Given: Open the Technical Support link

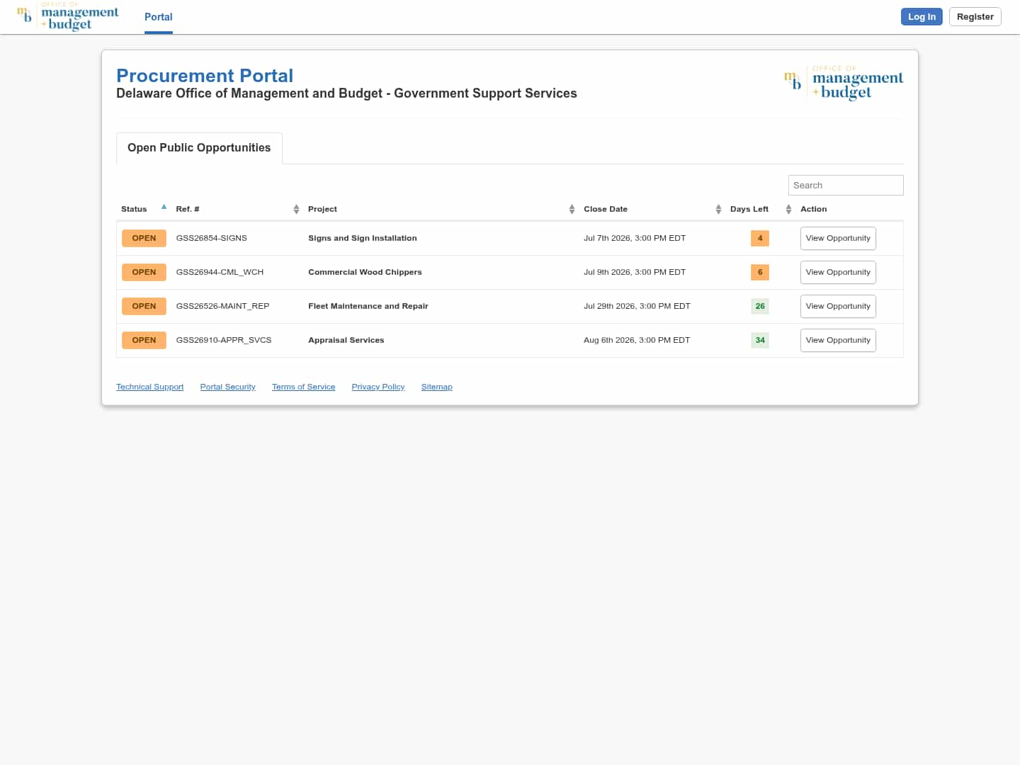Looking at the screenshot, I should [x=149, y=387].
